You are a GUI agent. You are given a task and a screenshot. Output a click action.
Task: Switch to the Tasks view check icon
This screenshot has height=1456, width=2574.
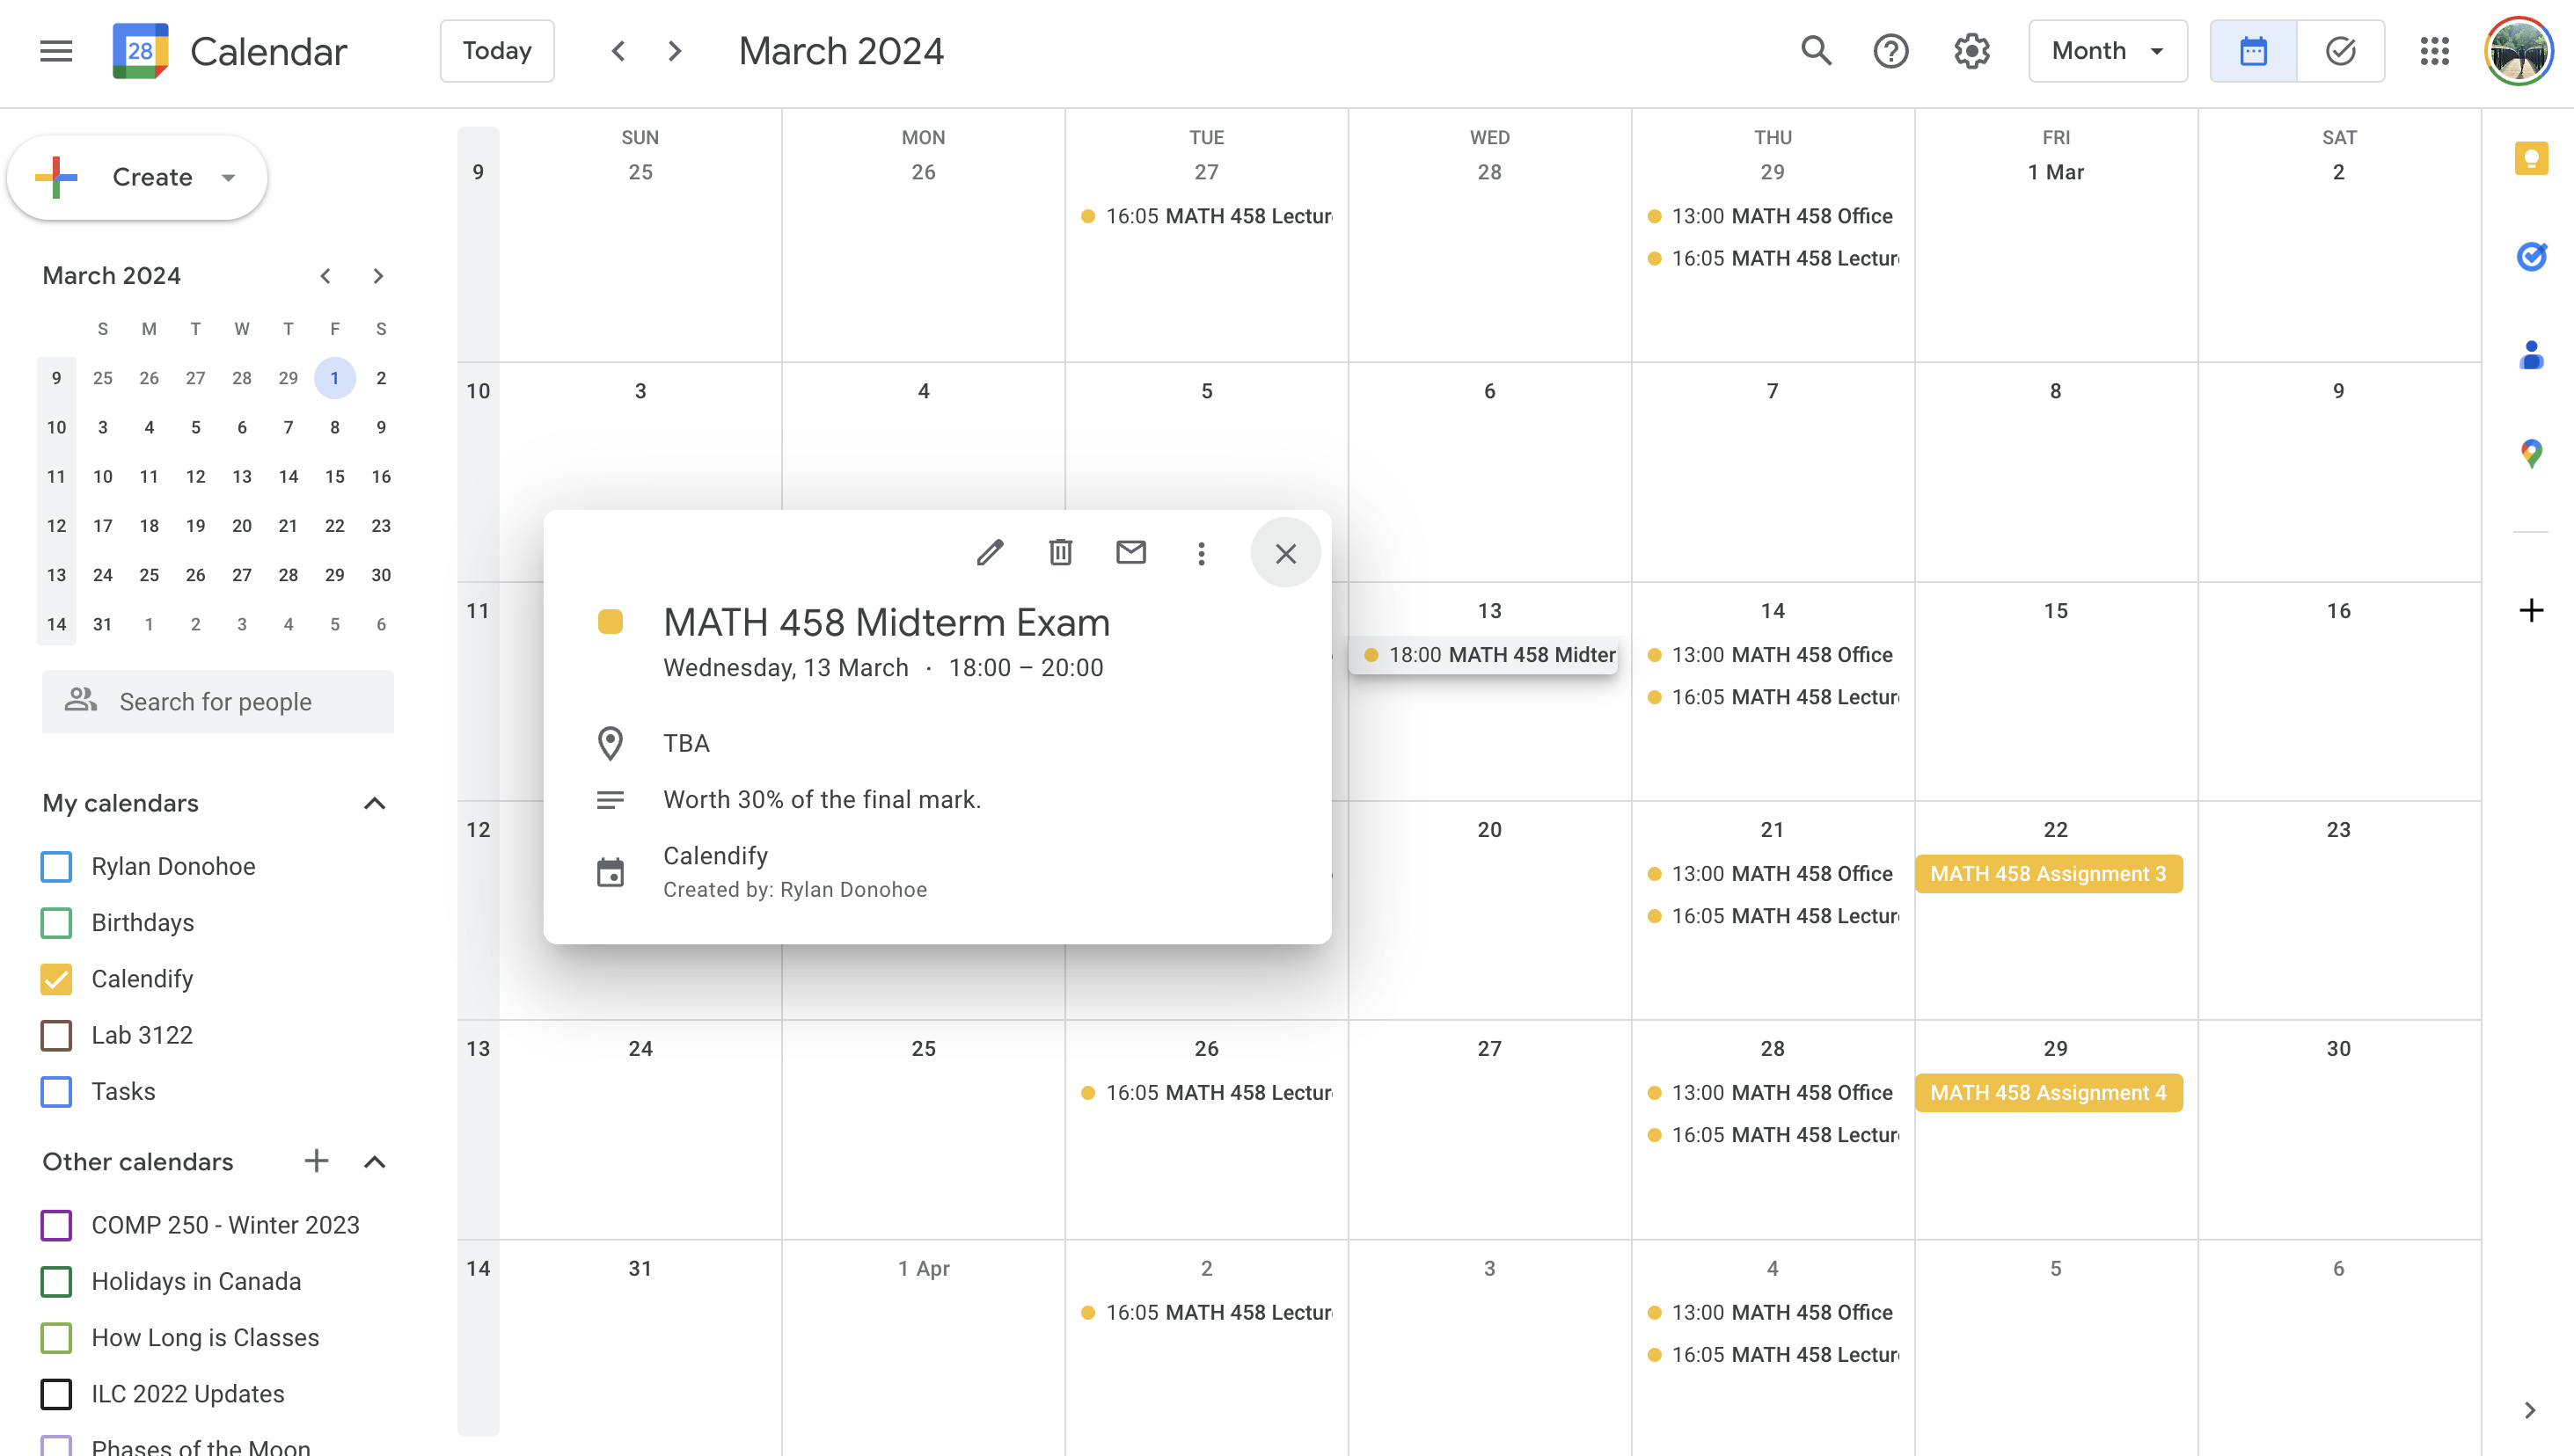coord(2340,51)
